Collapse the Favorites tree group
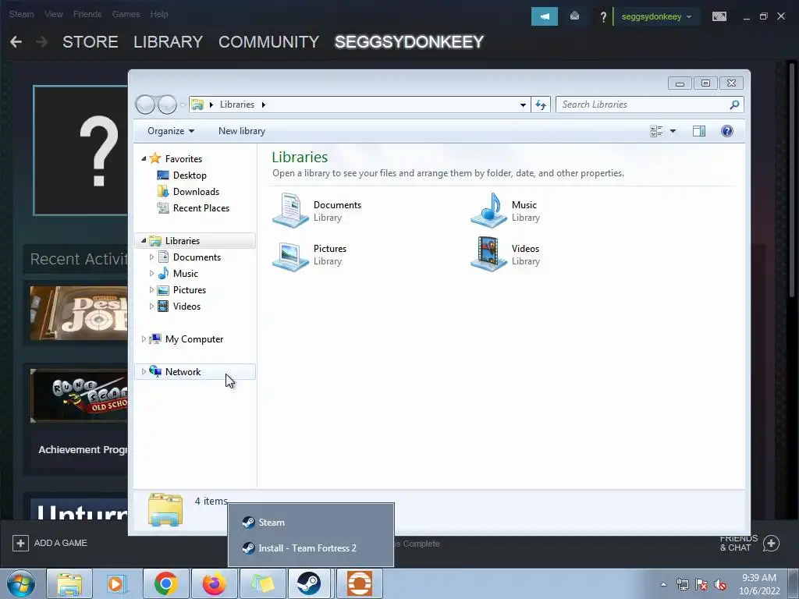 (144, 159)
